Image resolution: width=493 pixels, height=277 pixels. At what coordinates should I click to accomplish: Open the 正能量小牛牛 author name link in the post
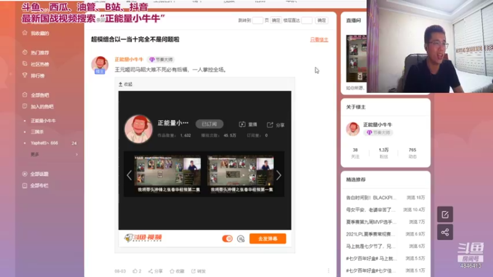coord(129,59)
